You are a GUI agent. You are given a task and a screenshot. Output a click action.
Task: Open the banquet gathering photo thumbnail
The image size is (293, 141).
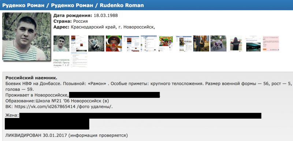click(201, 44)
